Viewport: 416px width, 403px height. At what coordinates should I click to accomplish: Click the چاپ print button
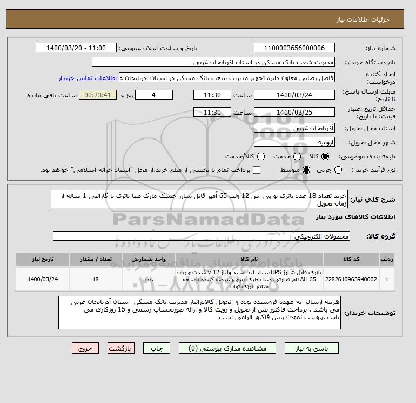coord(157,348)
